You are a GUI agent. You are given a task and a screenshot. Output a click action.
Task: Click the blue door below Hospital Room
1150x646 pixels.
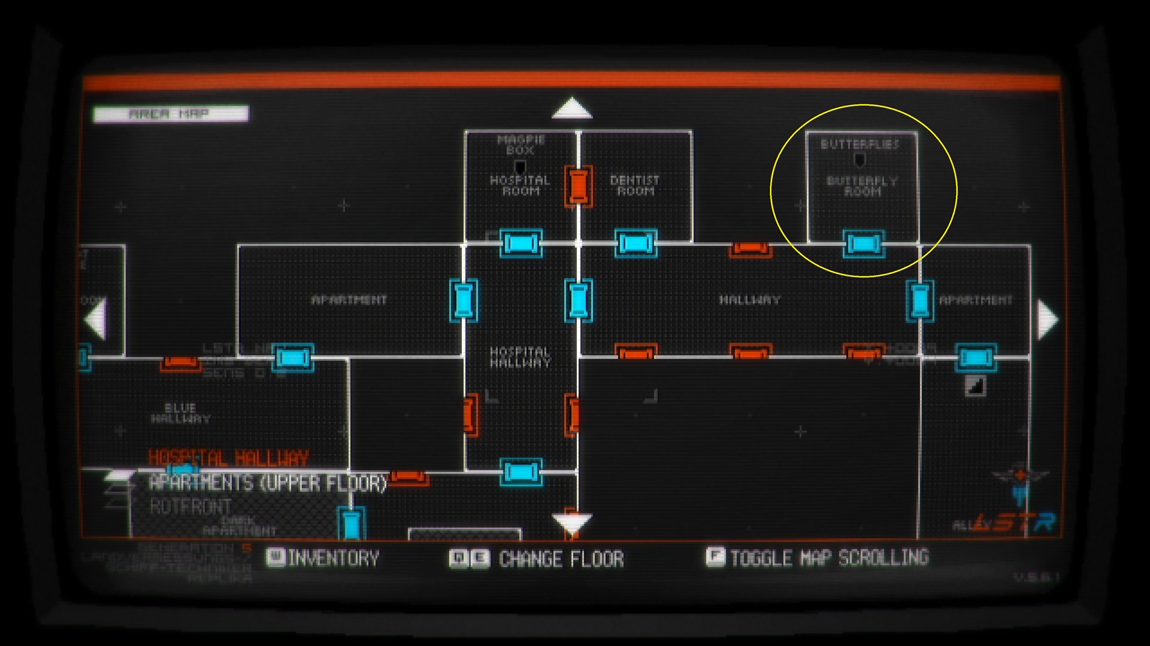(521, 243)
